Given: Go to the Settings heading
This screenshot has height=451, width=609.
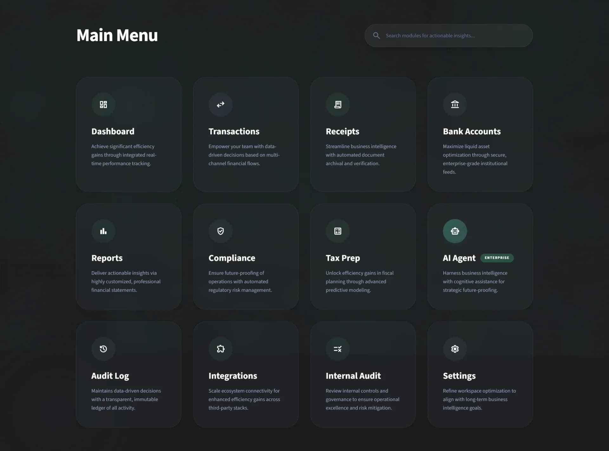Looking at the screenshot, I should [x=459, y=376].
